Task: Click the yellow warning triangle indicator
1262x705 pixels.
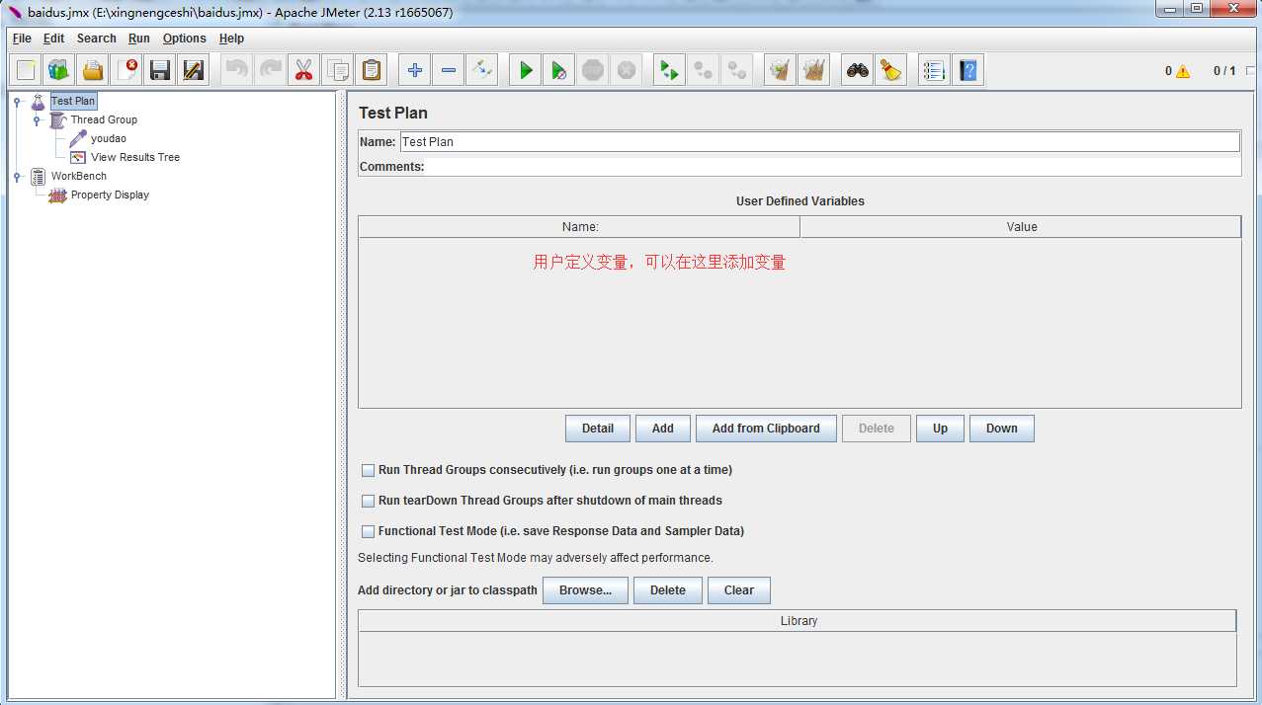Action: [x=1183, y=71]
